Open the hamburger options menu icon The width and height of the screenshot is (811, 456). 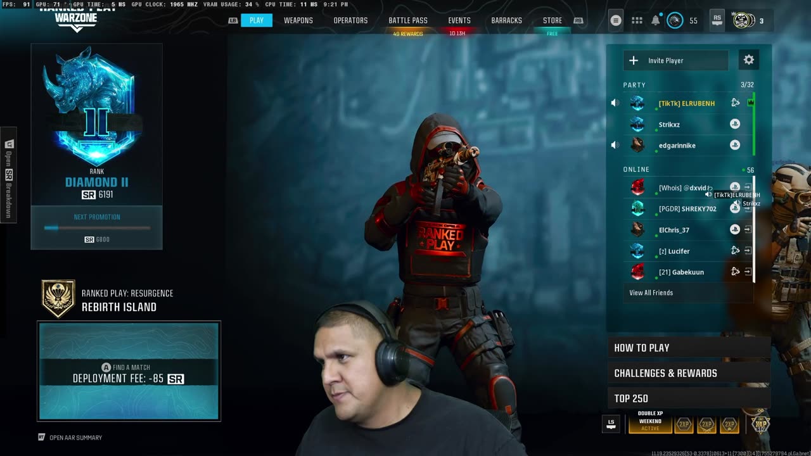(x=615, y=20)
